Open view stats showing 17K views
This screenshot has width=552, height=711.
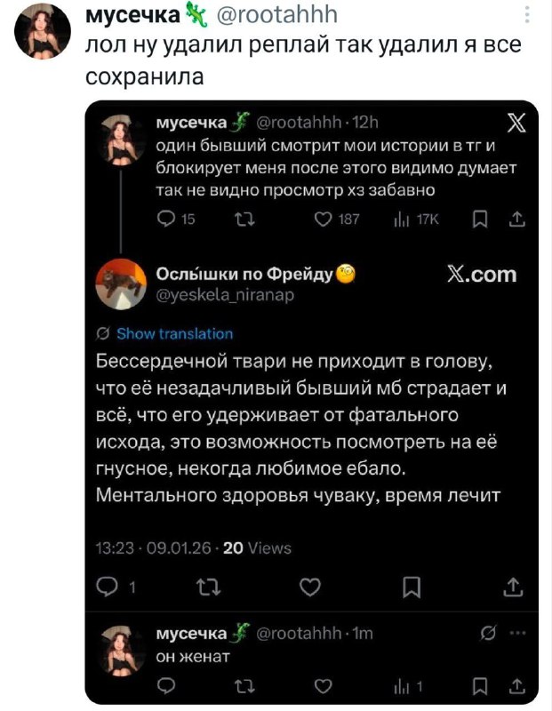coord(404,220)
